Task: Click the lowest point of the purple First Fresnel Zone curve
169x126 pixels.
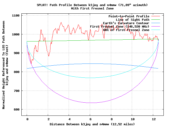Action: pyautogui.click(x=91, y=103)
